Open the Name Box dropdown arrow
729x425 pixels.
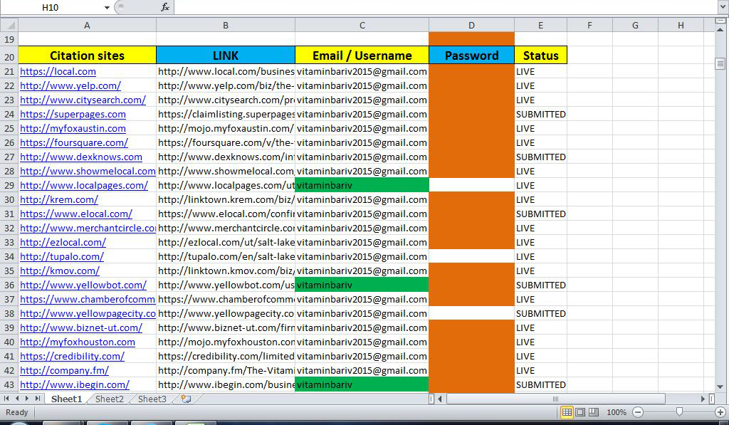click(x=107, y=7)
